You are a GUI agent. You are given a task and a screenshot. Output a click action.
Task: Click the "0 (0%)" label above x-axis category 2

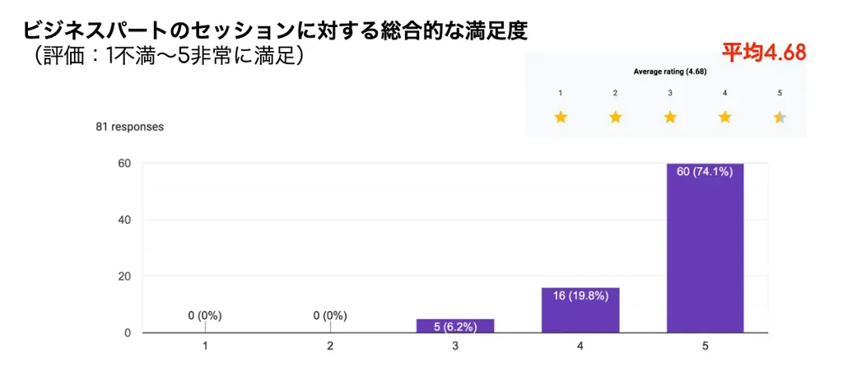click(x=330, y=315)
